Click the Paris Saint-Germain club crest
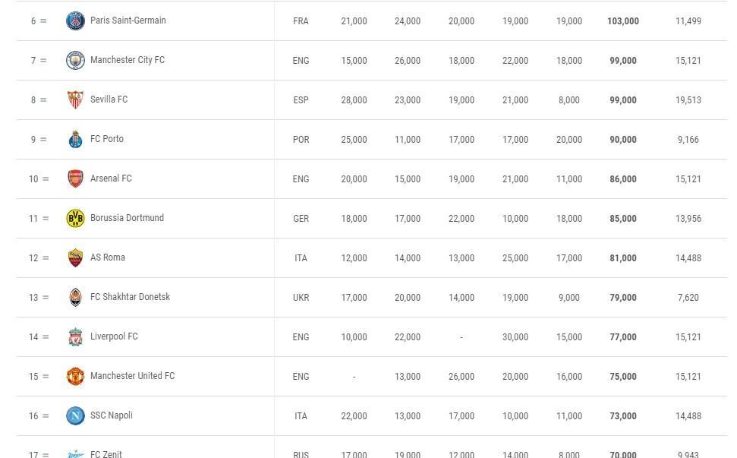The height and width of the screenshot is (458, 737). 75,21
